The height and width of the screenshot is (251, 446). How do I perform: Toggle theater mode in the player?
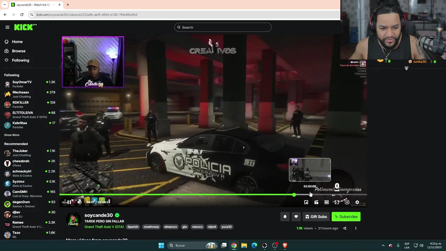click(326, 202)
